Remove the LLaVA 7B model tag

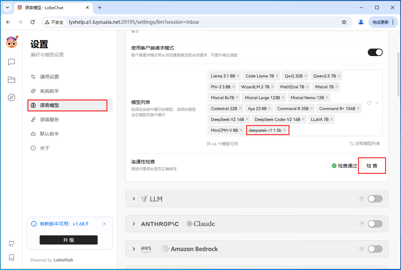tap(332, 119)
